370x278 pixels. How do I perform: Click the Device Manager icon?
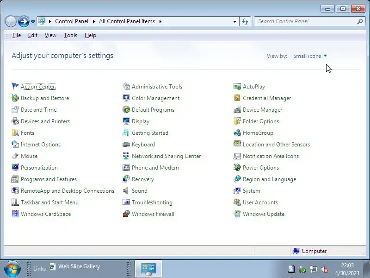point(237,109)
